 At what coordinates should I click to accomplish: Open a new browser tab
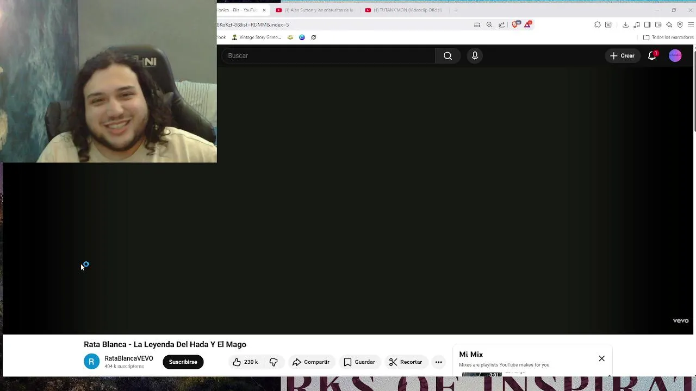point(456,10)
